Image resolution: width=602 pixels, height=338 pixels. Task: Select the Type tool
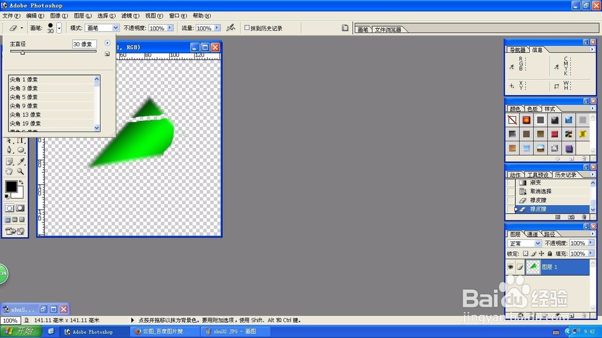pos(20,141)
